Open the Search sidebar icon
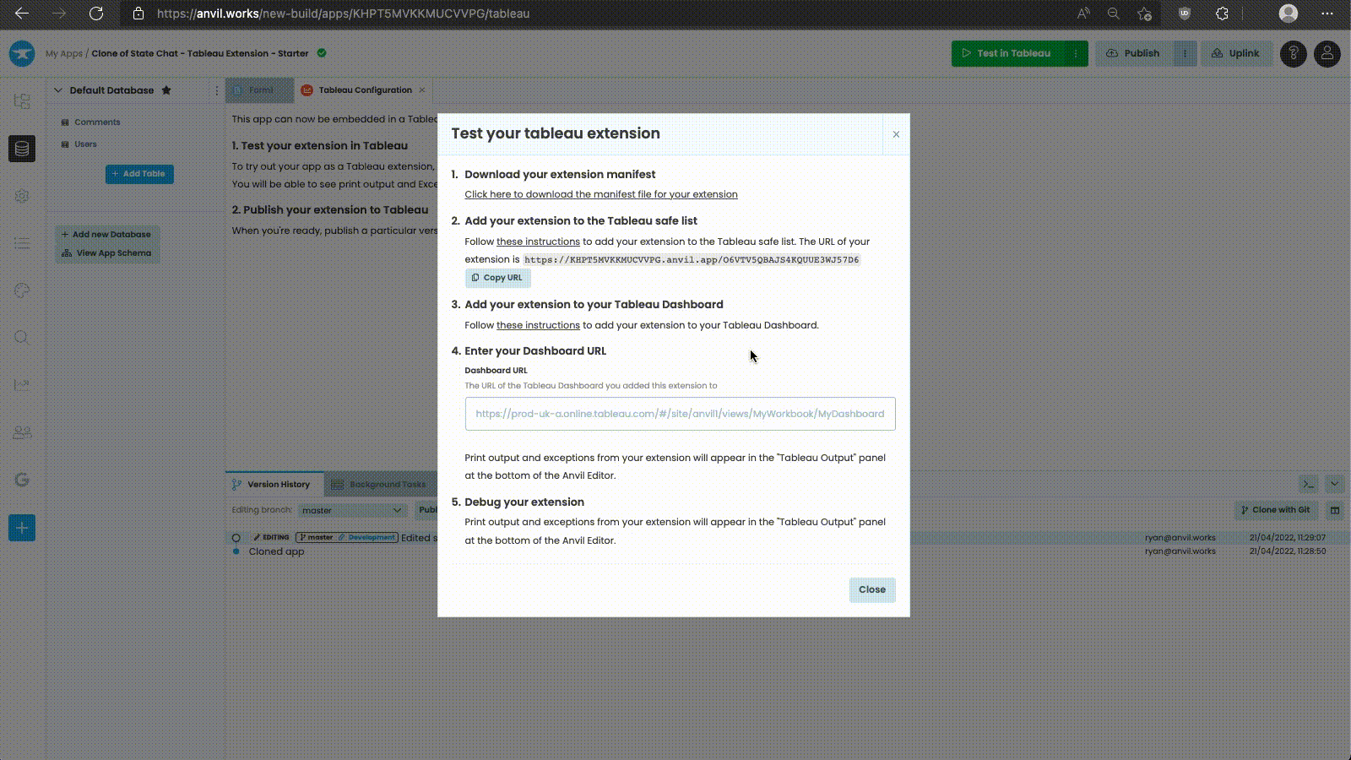Image resolution: width=1351 pixels, height=760 pixels. click(x=22, y=338)
